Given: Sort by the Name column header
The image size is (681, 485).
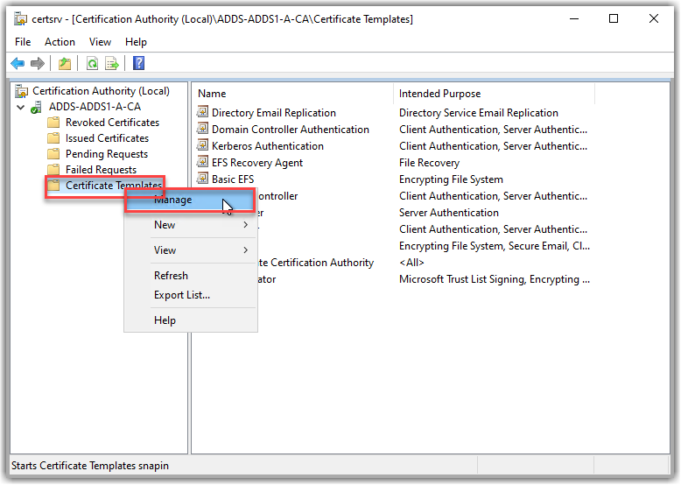Looking at the screenshot, I should (x=293, y=94).
